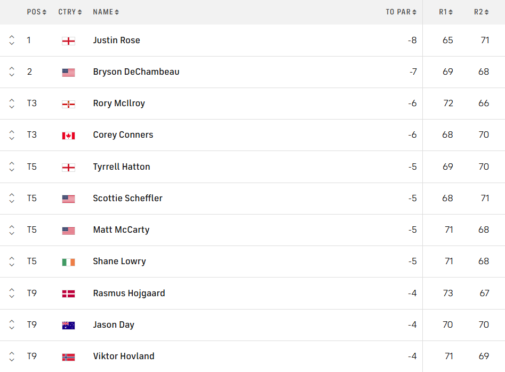Click the Canada flag beside Corey Conners
The height and width of the screenshot is (372, 505).
[x=68, y=136]
